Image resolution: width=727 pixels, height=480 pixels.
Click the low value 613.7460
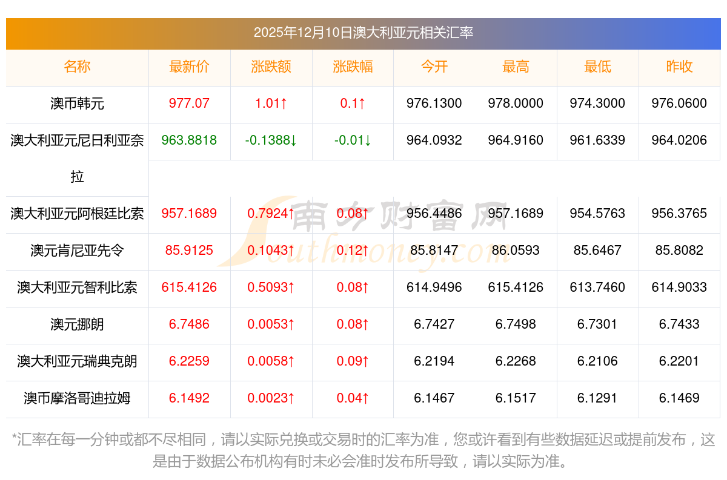(x=597, y=288)
